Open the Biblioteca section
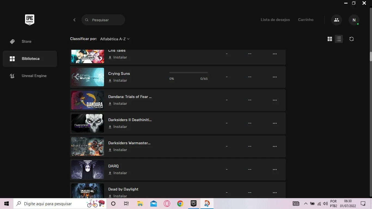The height and width of the screenshot is (209, 372). click(x=30, y=59)
